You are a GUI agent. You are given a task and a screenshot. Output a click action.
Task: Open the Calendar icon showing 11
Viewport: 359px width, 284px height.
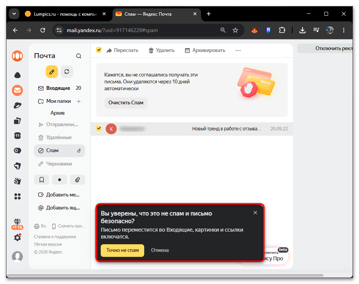(18, 136)
